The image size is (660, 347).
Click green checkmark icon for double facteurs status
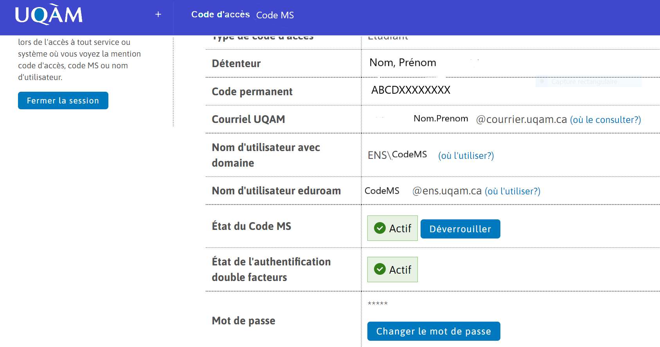coord(380,269)
